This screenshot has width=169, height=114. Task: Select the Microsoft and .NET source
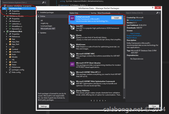pos(48,28)
